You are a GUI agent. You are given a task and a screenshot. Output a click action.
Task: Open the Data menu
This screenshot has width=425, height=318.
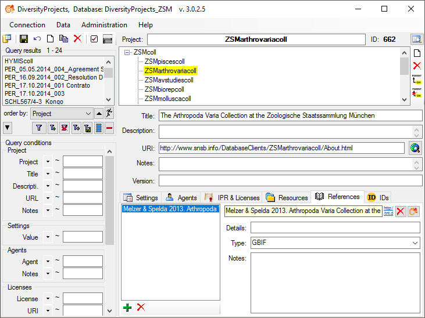tap(63, 25)
